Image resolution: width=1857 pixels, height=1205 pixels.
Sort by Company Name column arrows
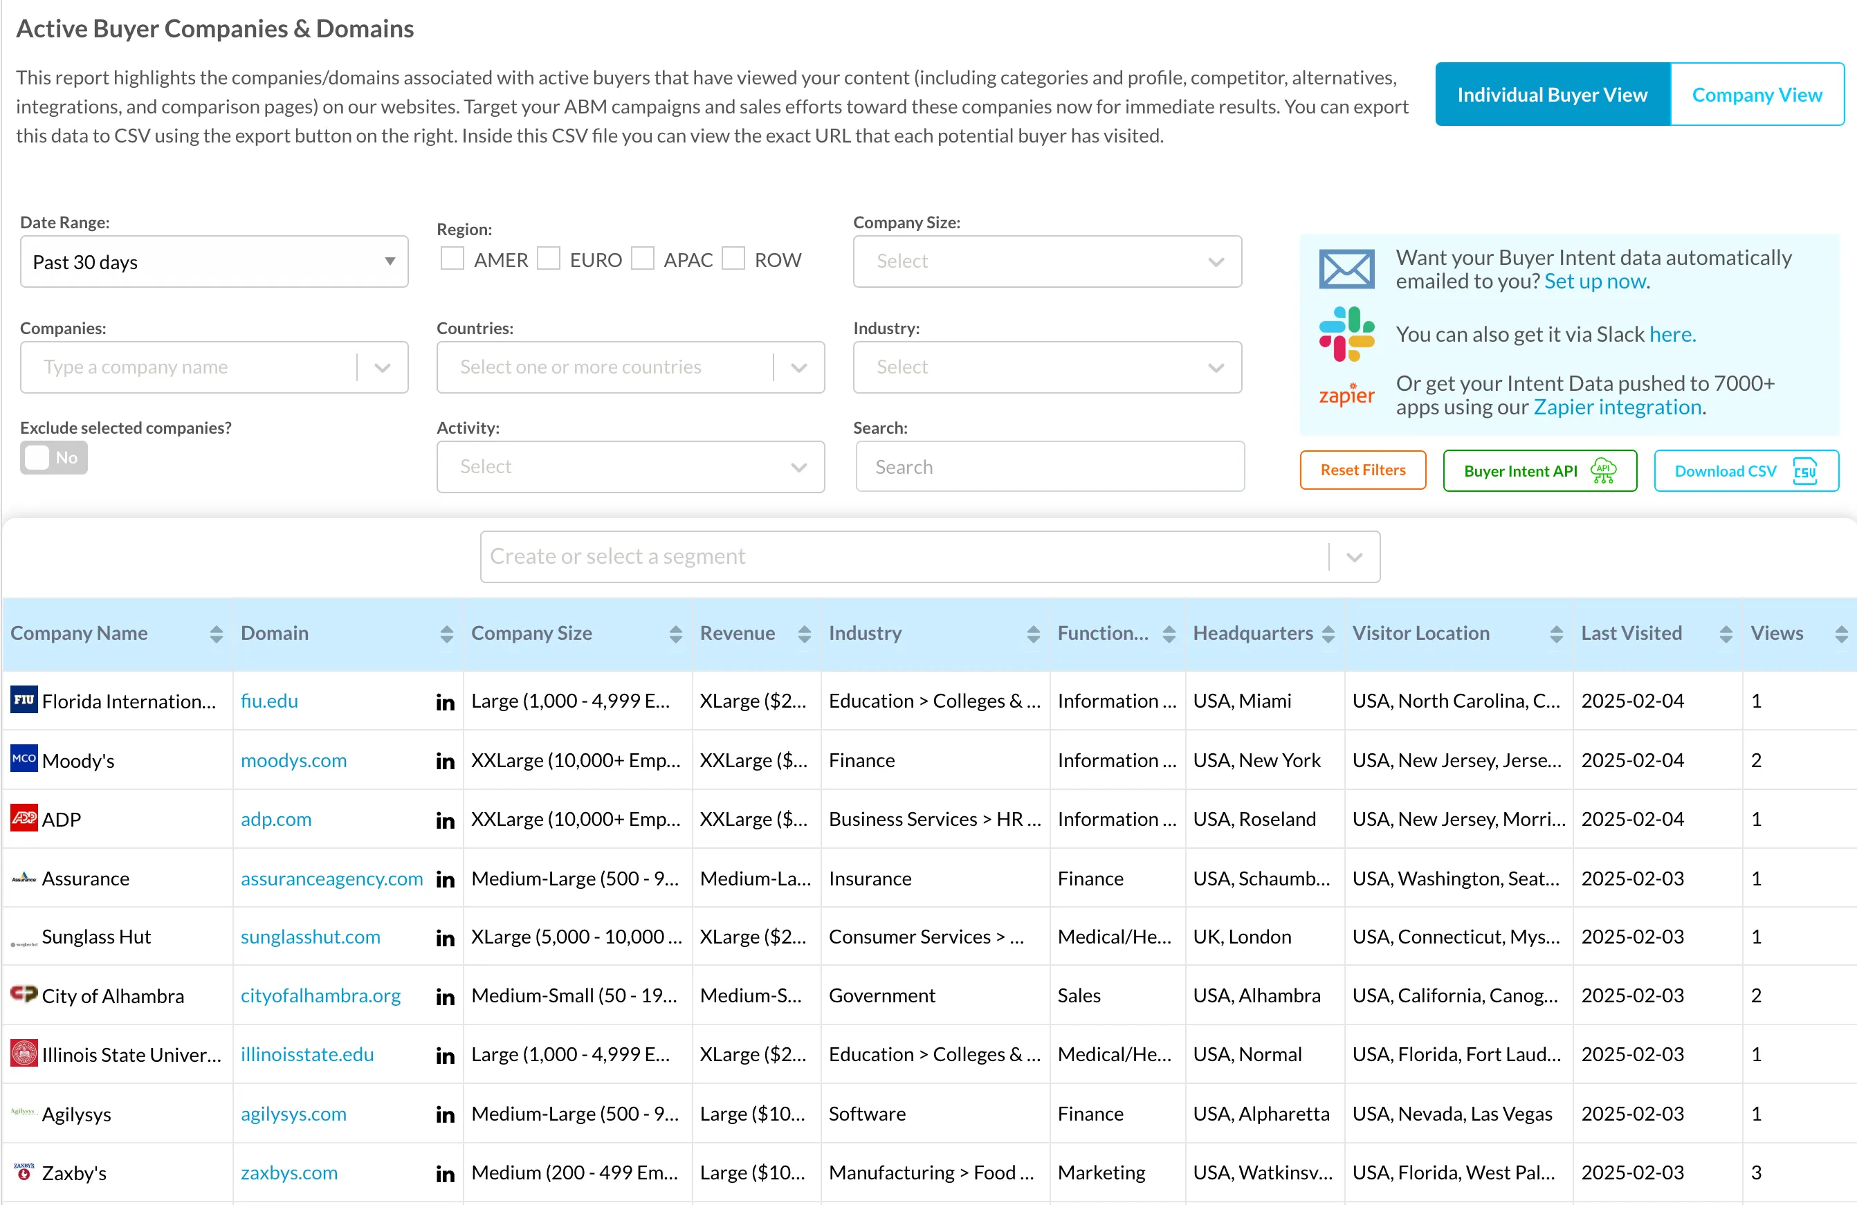[216, 634]
